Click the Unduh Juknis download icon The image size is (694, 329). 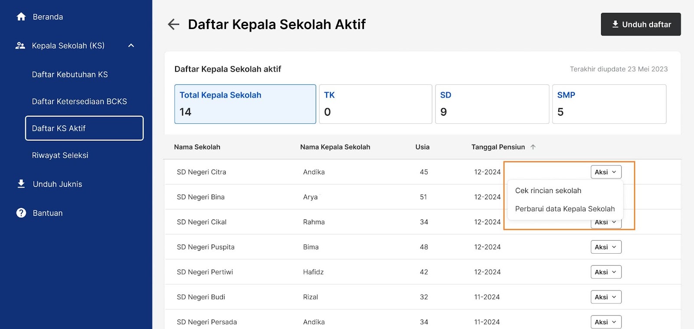coord(21,184)
